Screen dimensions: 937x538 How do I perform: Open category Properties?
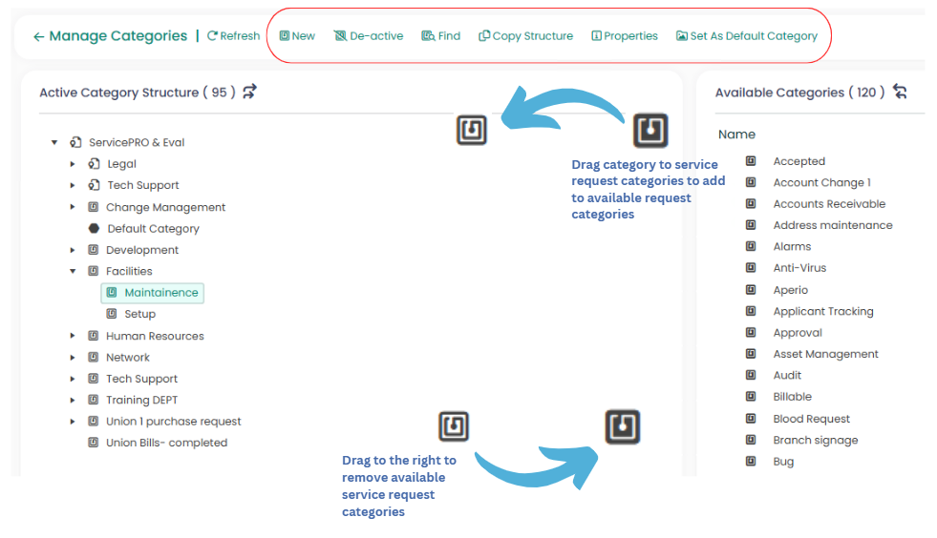(625, 36)
